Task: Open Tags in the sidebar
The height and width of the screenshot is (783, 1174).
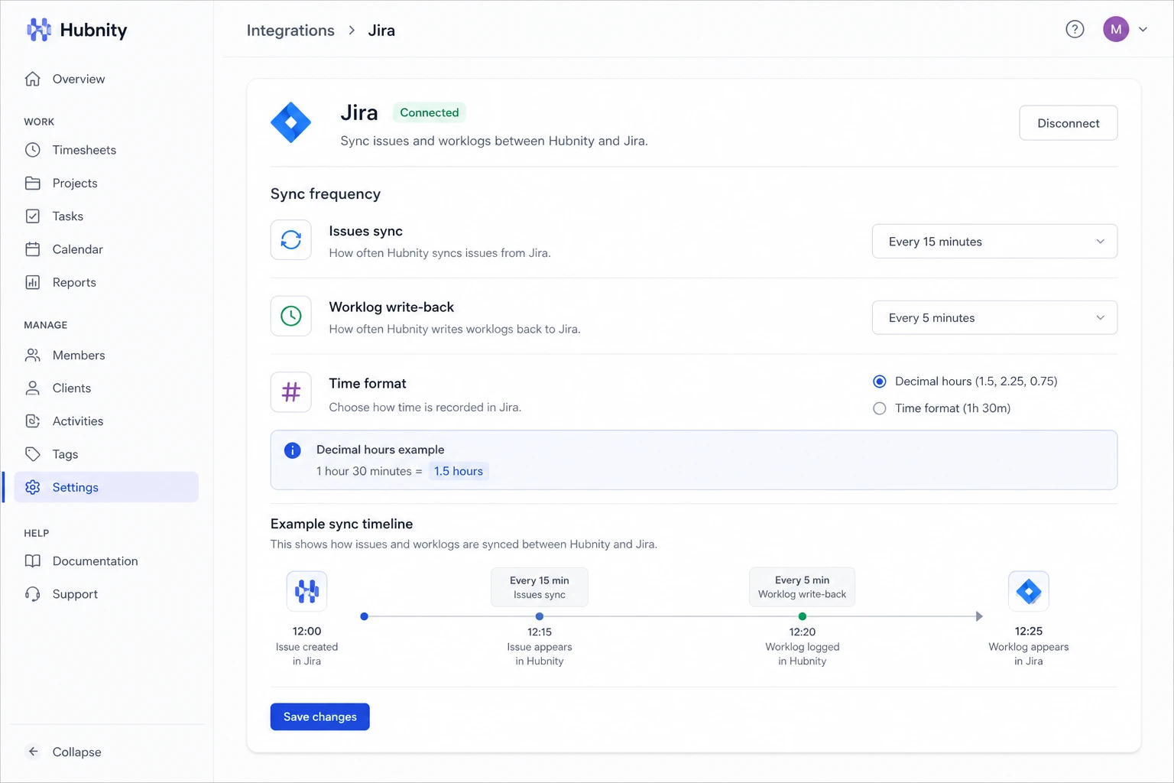Action: point(106,454)
